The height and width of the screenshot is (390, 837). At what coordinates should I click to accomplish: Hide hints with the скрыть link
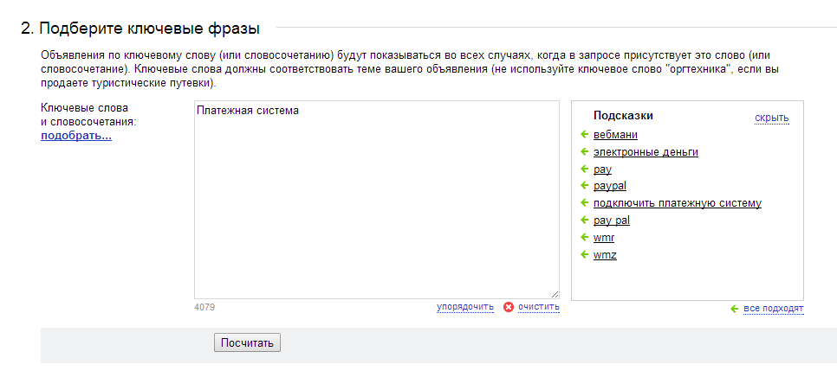[771, 118]
